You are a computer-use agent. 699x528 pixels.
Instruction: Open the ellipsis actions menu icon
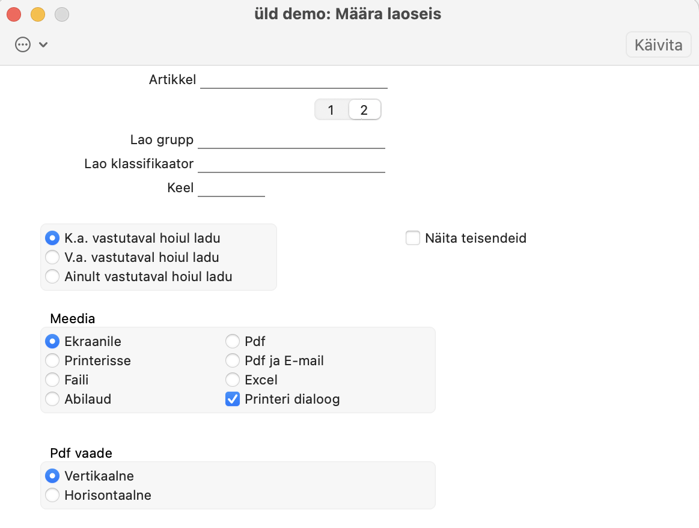pos(23,45)
